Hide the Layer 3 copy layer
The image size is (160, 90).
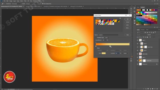coord(137,47)
